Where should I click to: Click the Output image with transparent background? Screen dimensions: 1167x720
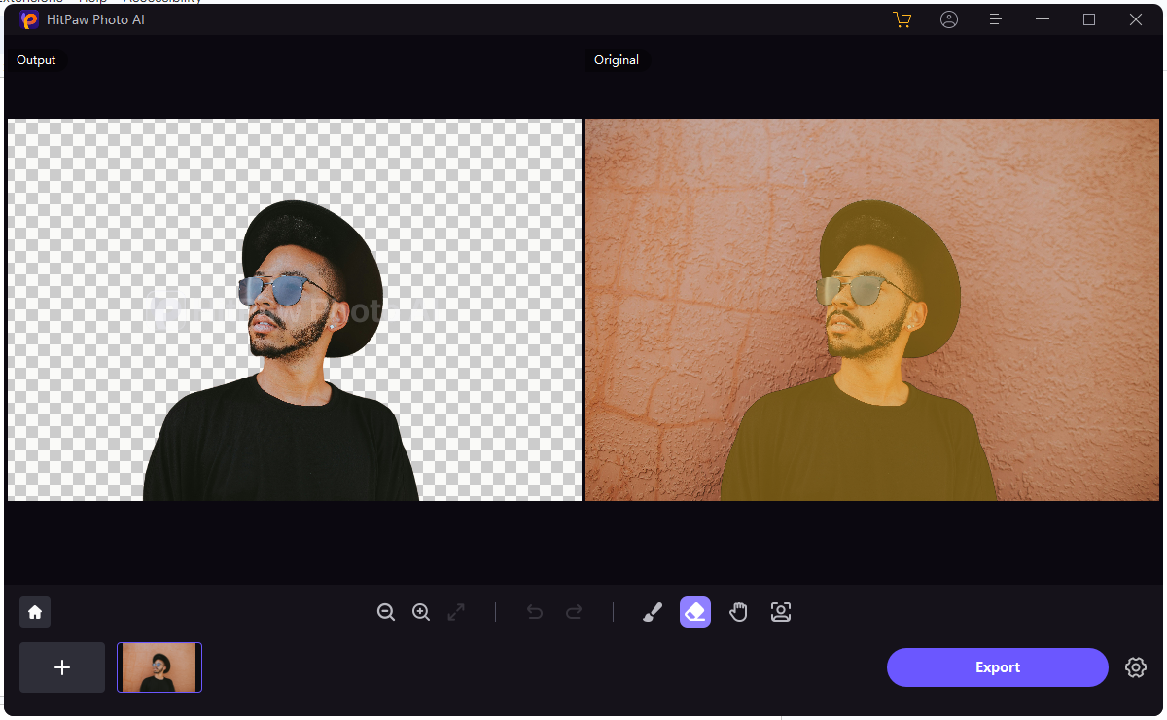click(295, 310)
